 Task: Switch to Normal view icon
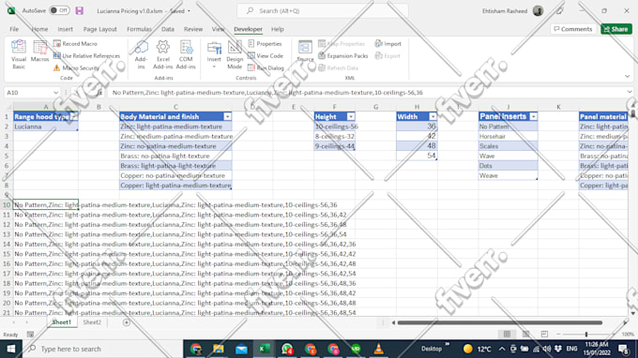tap(507, 334)
